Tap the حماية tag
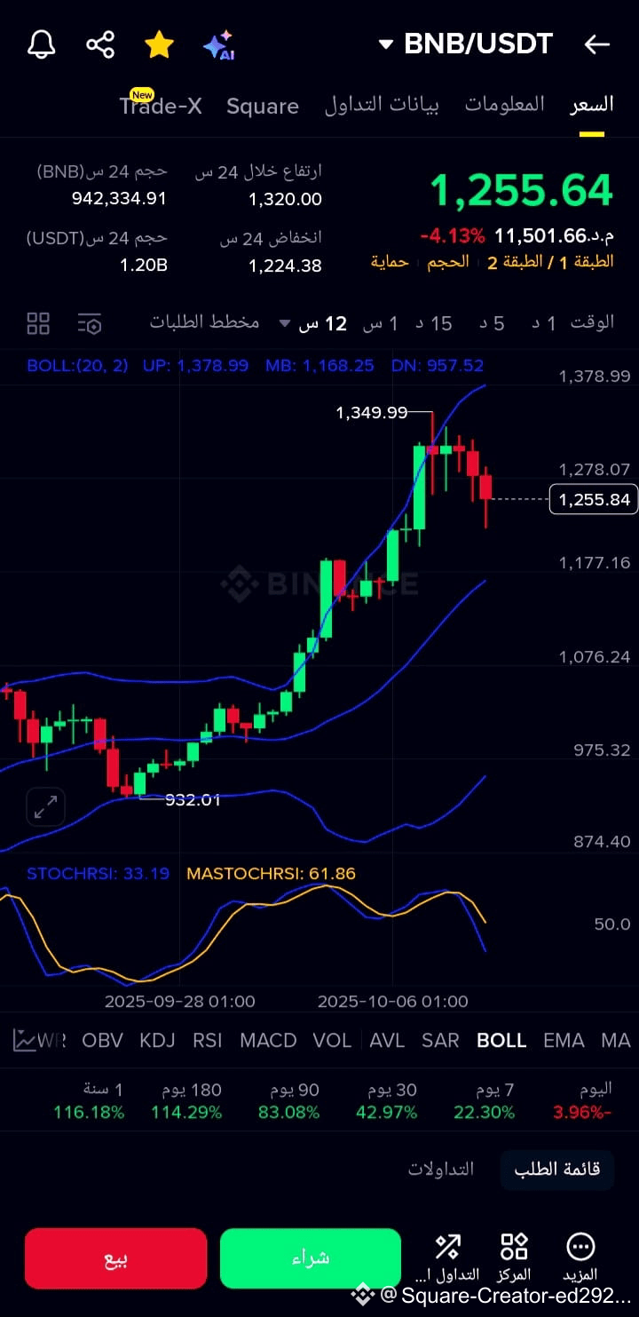The width and height of the screenshot is (639, 1317). tap(390, 262)
